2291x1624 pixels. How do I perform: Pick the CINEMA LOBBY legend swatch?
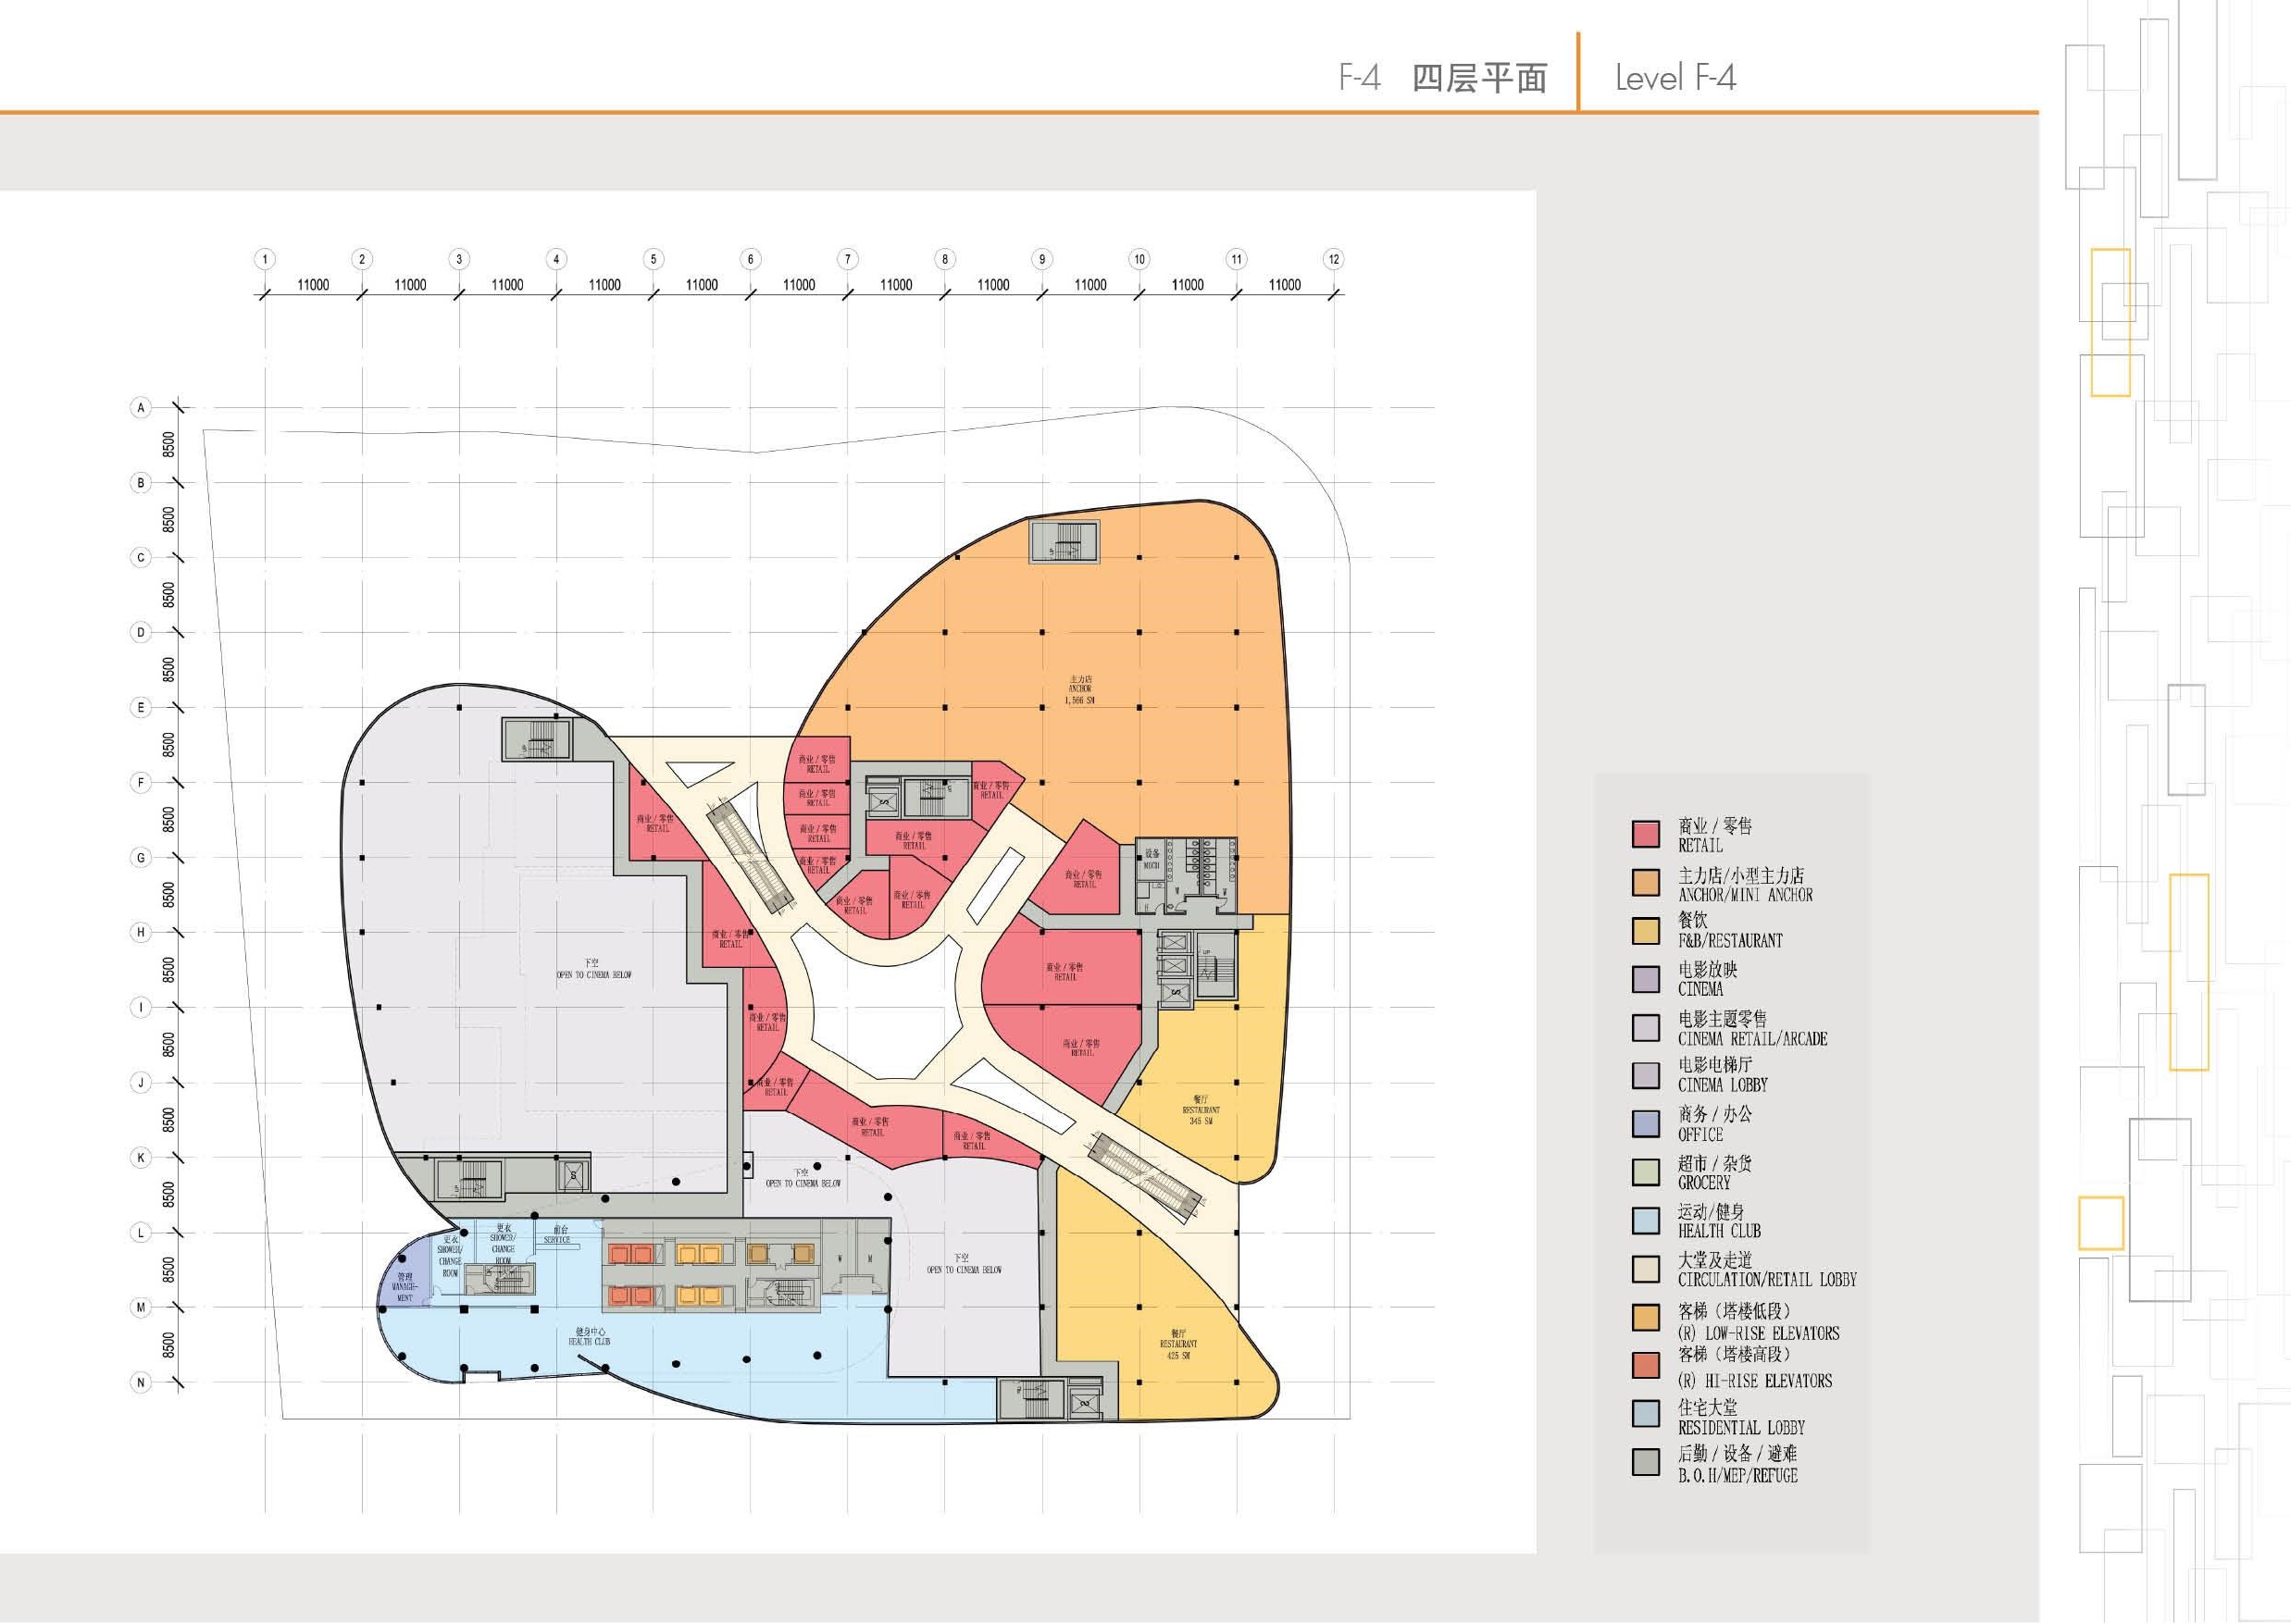(x=1646, y=1075)
